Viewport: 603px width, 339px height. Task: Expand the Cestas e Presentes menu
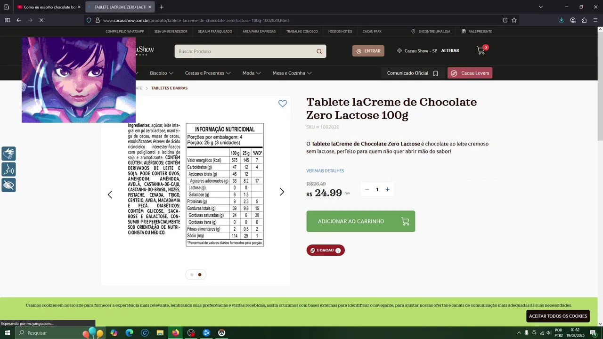(x=208, y=73)
